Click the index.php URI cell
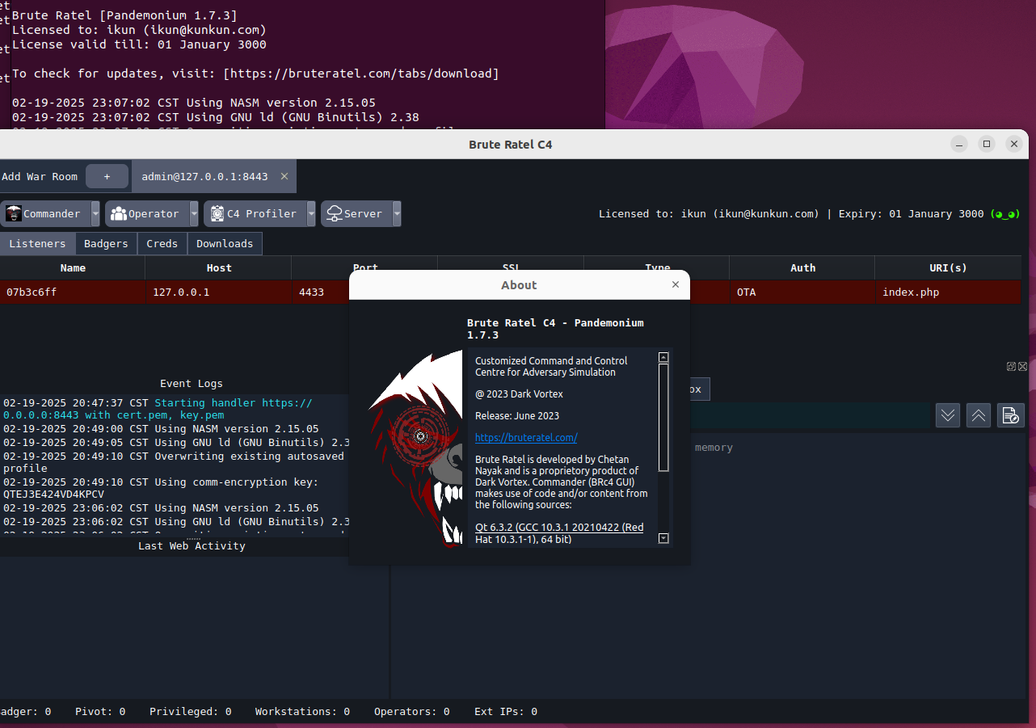1036x728 pixels. click(x=948, y=292)
